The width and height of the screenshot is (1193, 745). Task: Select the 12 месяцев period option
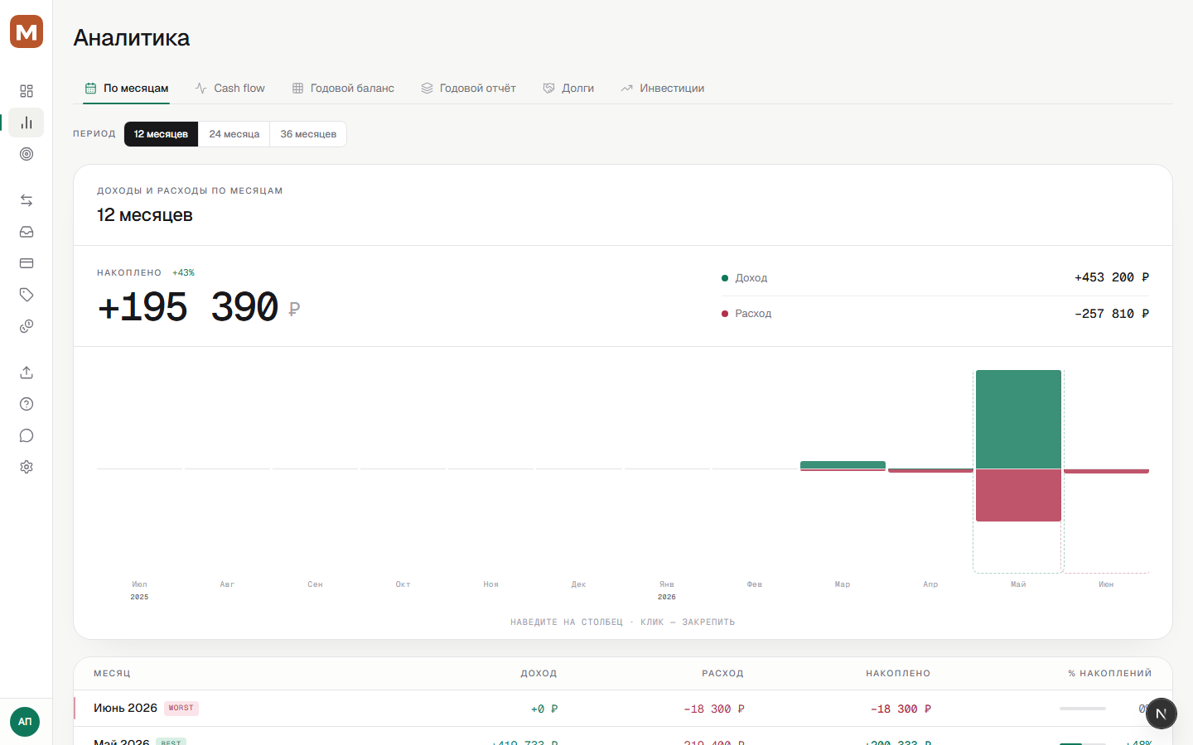click(x=161, y=134)
